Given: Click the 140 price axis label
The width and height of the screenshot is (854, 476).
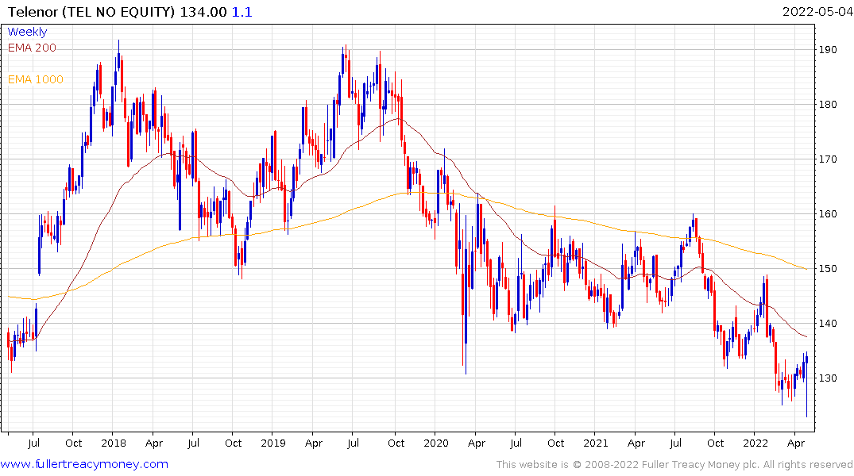Looking at the screenshot, I should tap(829, 324).
